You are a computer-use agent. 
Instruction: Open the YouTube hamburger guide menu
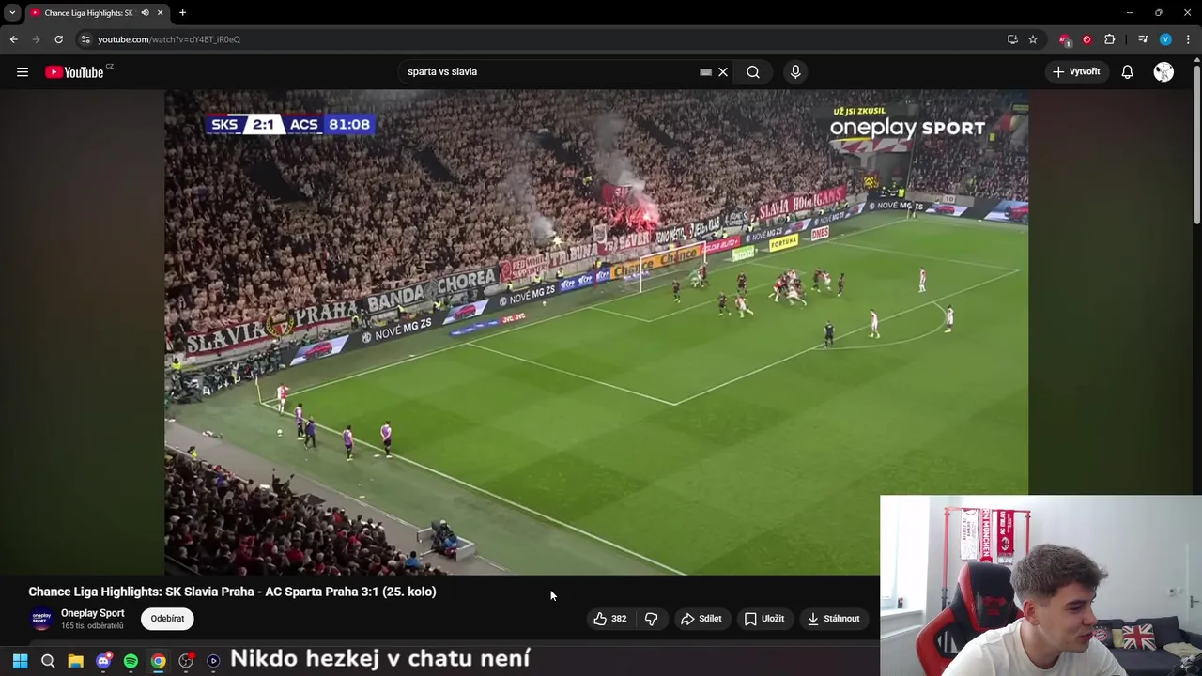(23, 71)
